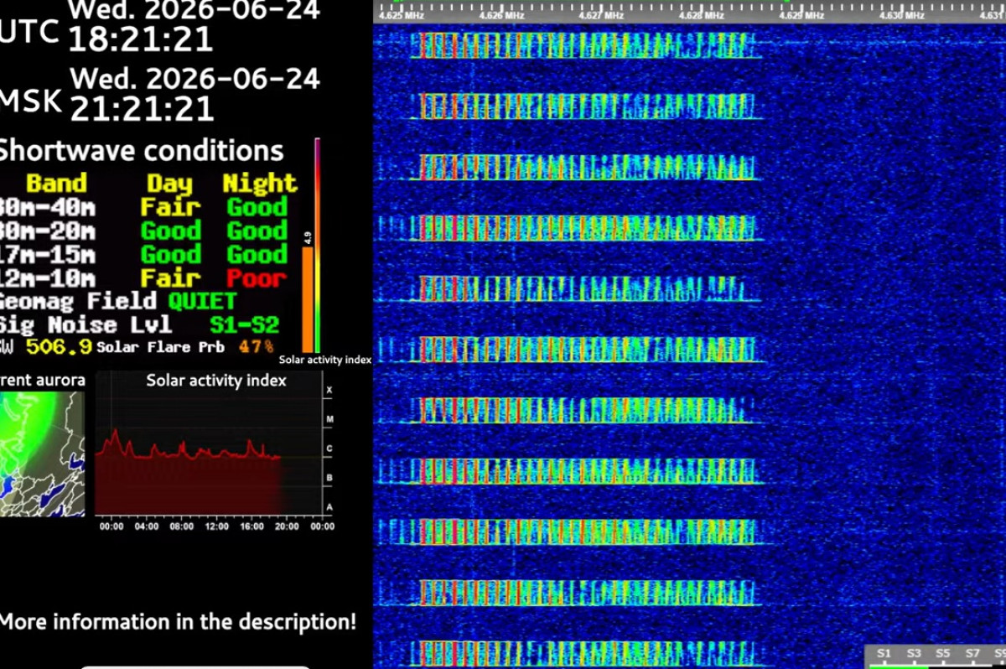
Task: Click the Band column header
Action: 56,183
